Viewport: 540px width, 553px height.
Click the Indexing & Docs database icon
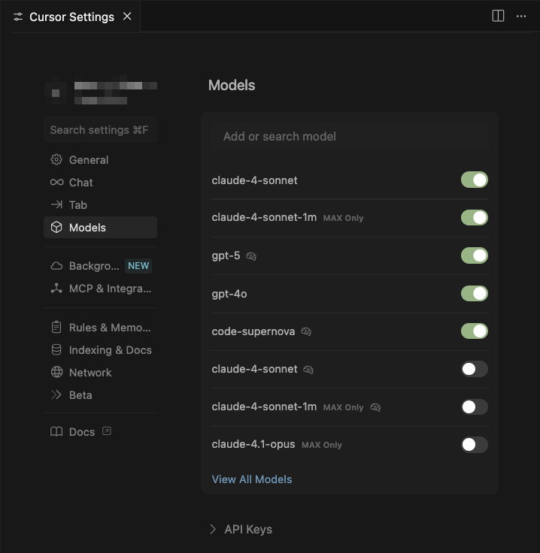(x=56, y=350)
